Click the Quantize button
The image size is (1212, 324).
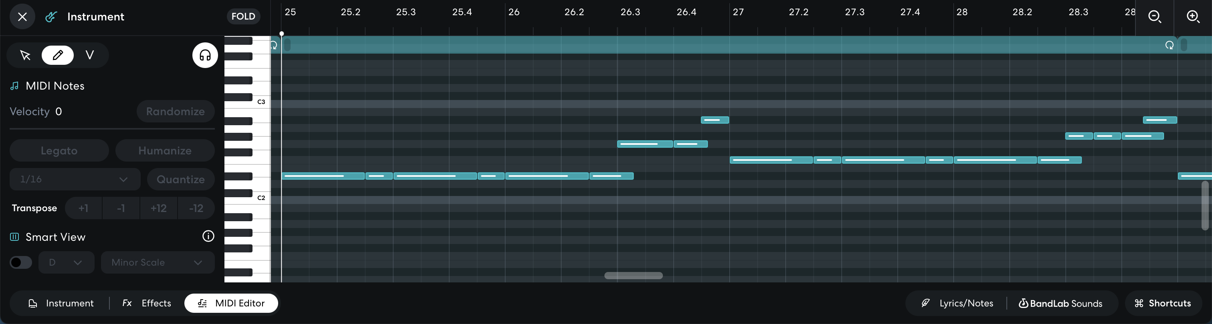pos(181,179)
